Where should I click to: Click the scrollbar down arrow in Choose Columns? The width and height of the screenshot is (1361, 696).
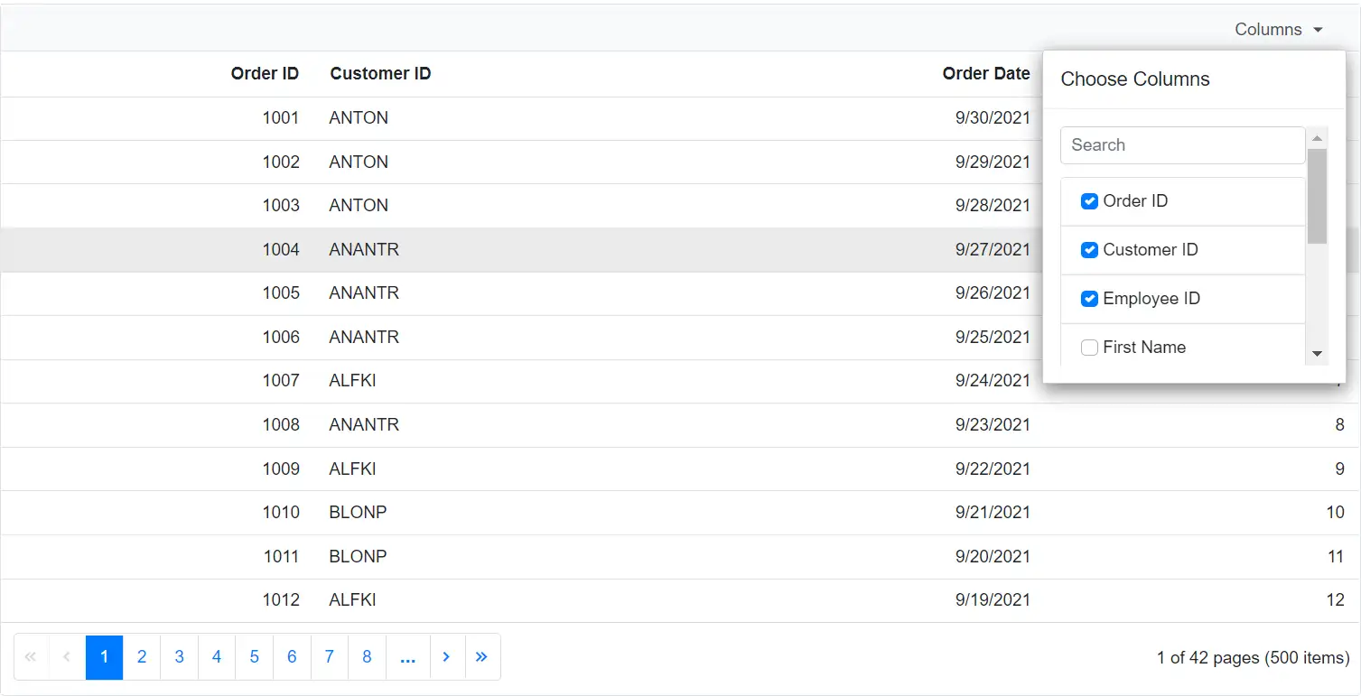[x=1317, y=354]
